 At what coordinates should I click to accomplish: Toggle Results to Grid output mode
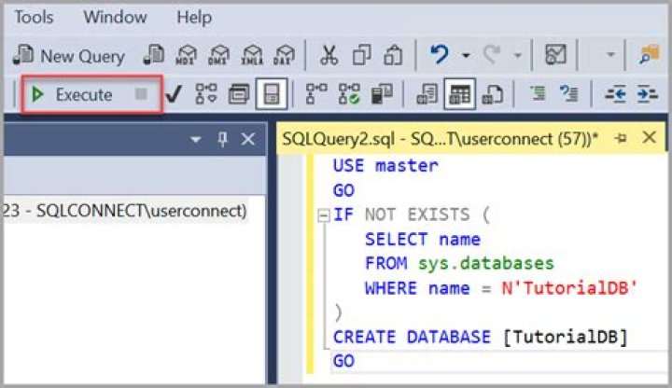[457, 94]
